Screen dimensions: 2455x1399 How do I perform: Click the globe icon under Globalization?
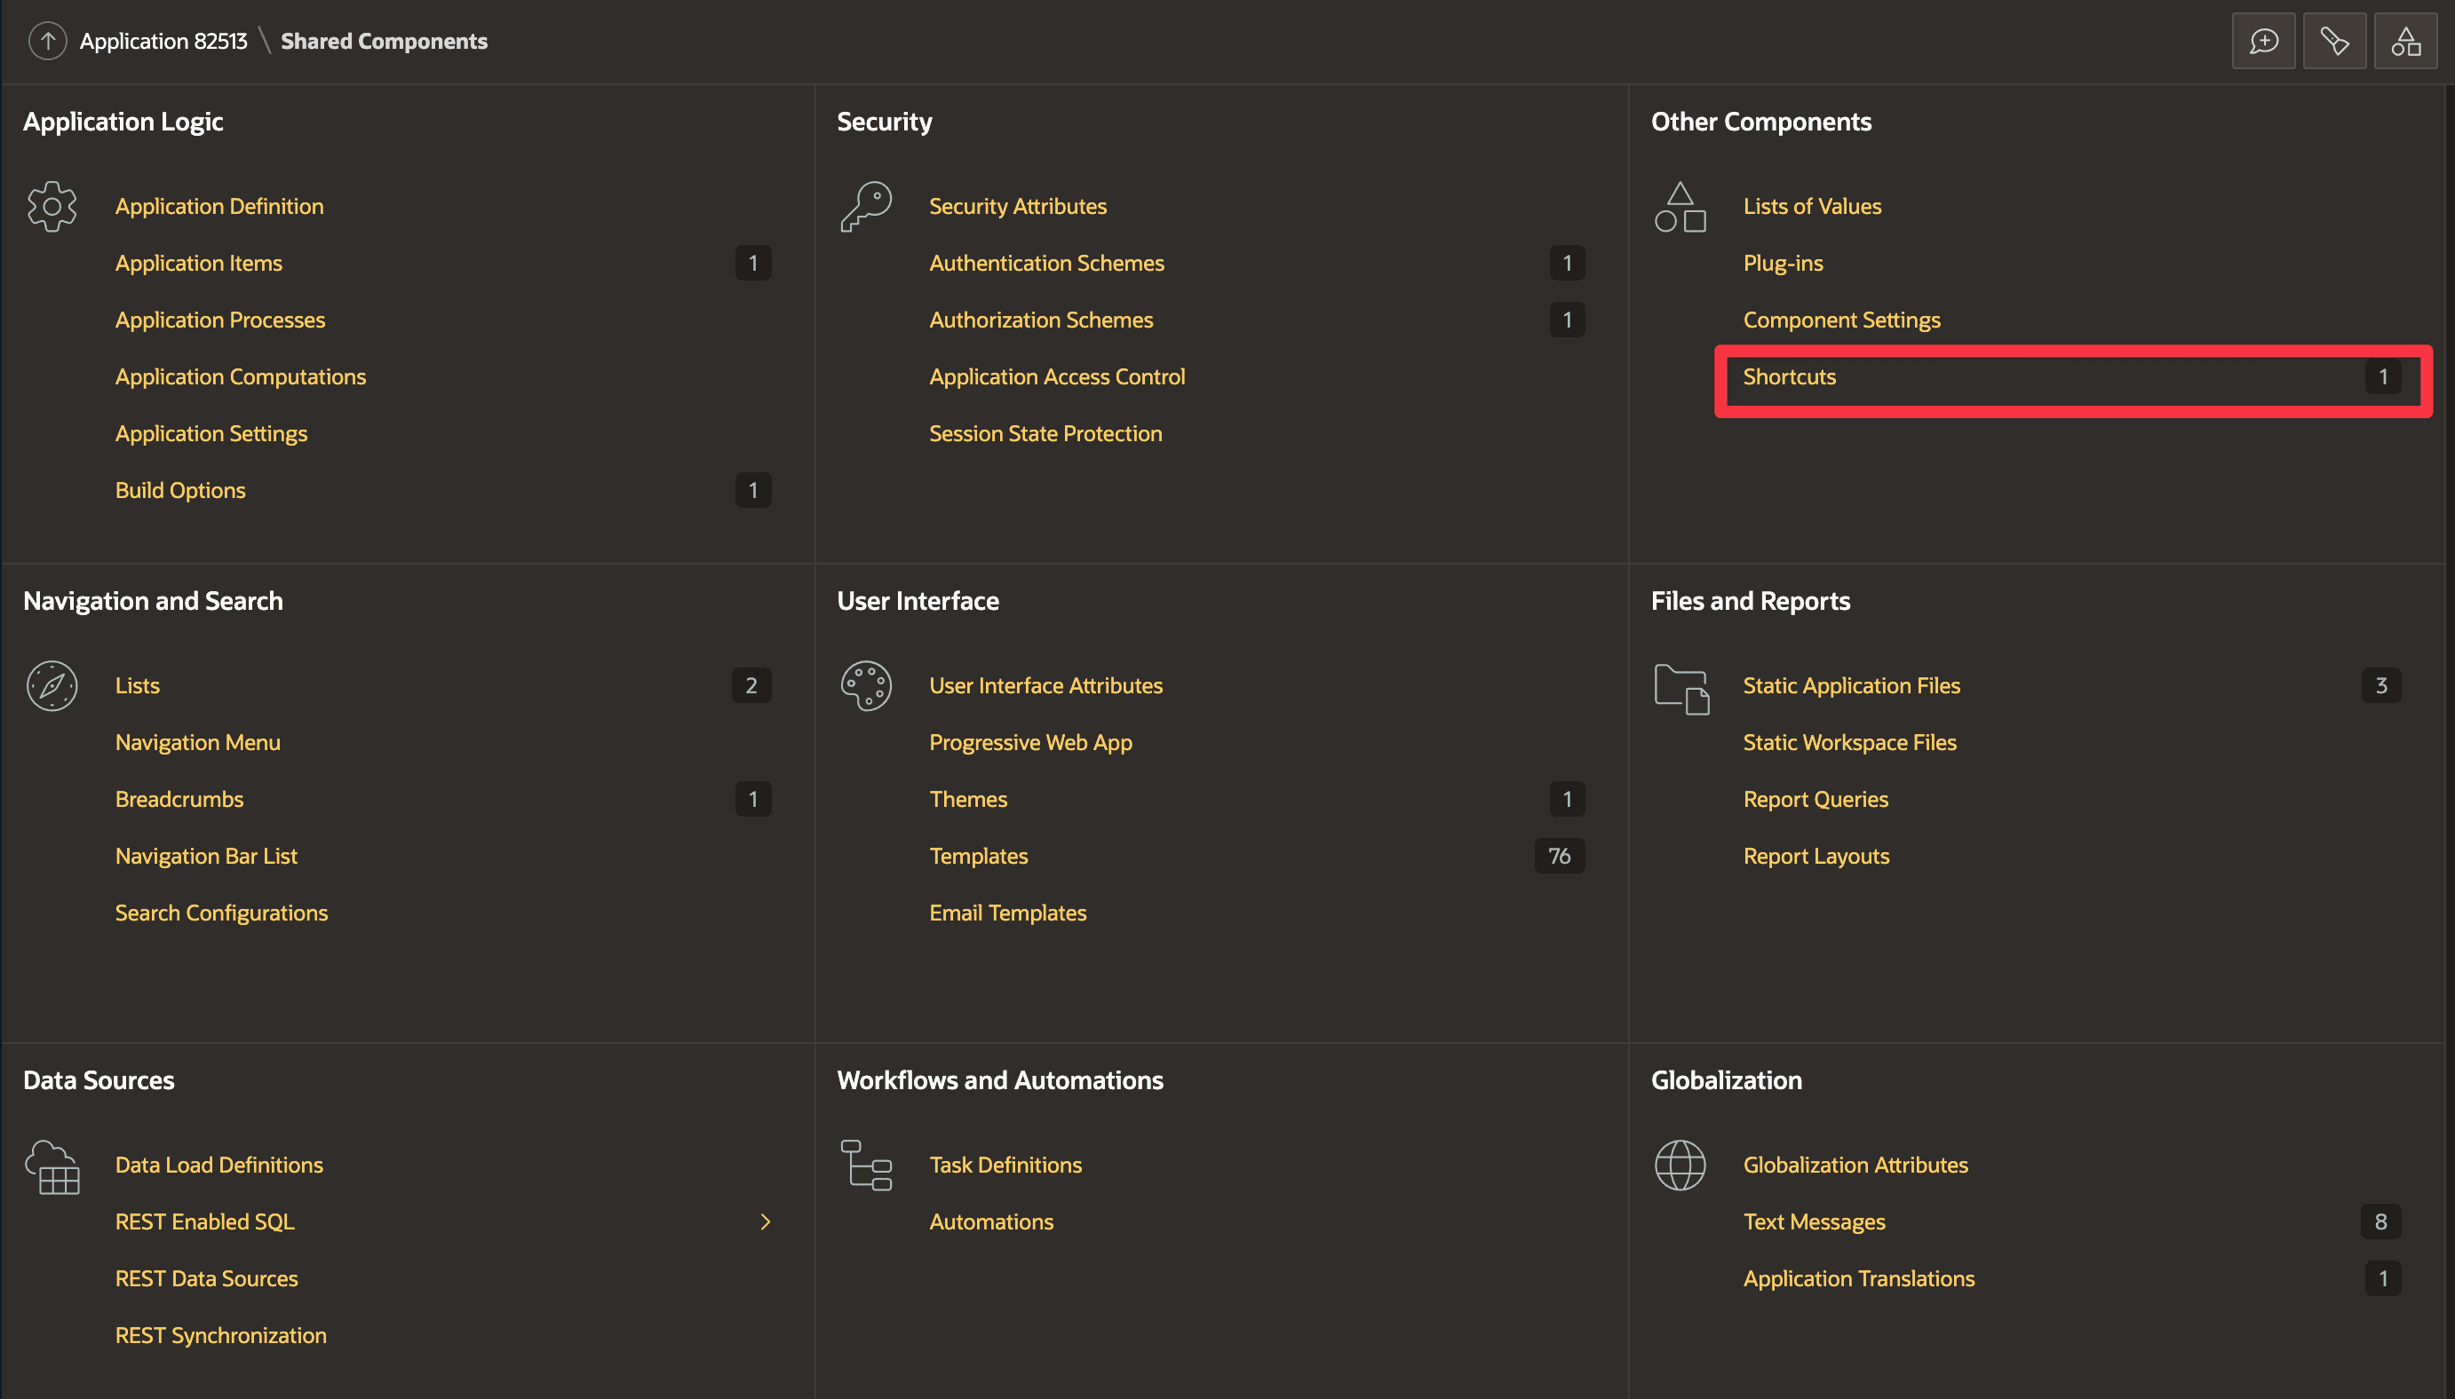(1680, 1166)
